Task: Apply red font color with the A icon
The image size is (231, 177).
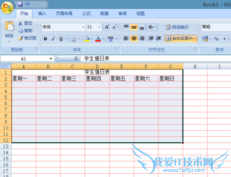Action: 98,39
